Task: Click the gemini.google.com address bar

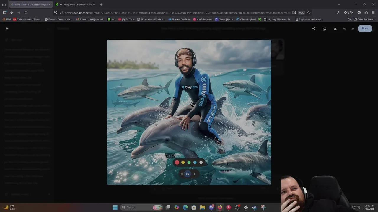Action: click(x=177, y=13)
